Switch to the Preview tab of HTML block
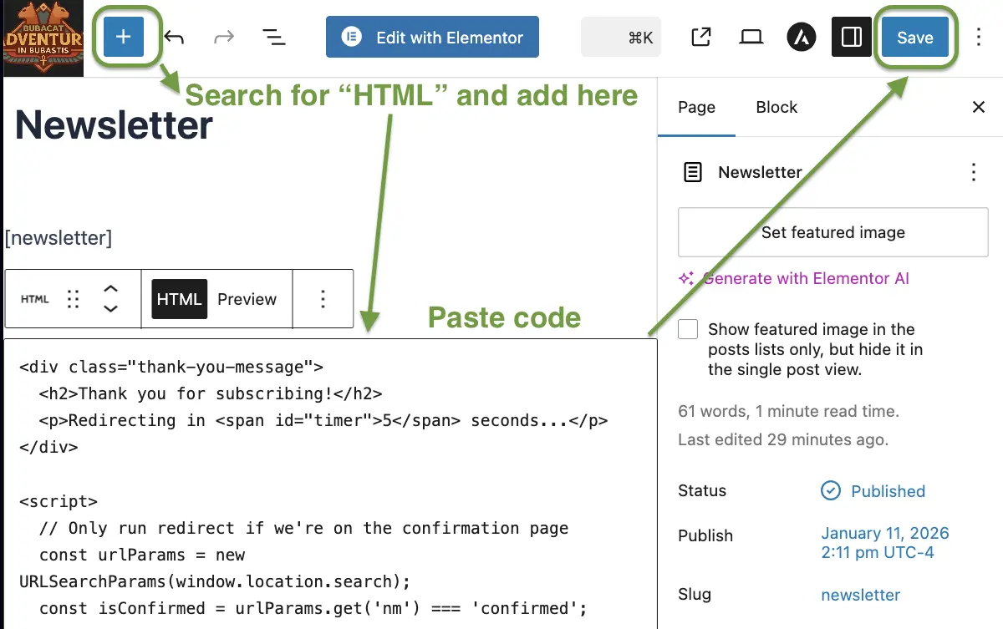Screen dimensions: 1003x629 pyautogui.click(x=247, y=298)
